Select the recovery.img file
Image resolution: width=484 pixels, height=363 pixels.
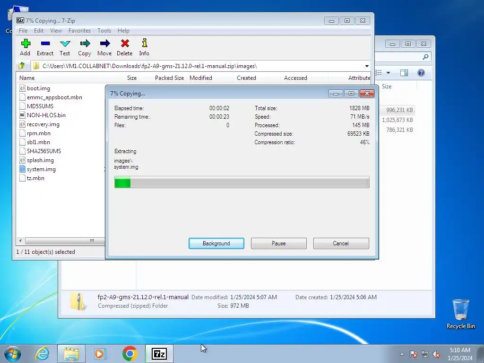pos(43,124)
